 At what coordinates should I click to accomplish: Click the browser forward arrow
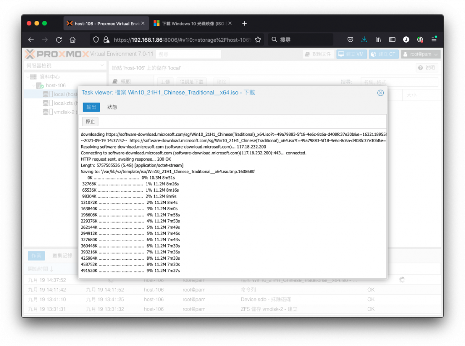(45, 40)
